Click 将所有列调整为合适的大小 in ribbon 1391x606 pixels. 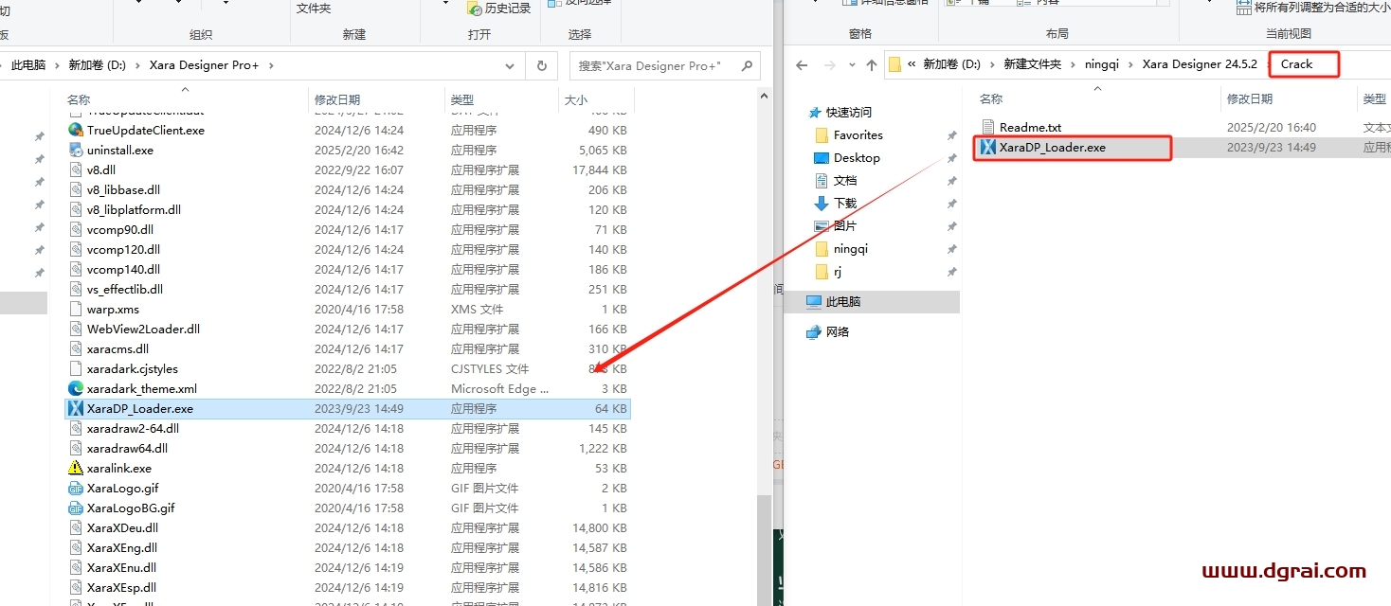(1315, 8)
